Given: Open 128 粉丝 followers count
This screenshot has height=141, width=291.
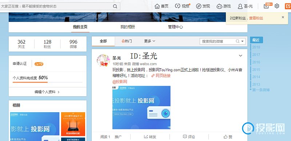Looking at the screenshot, I should [x=47, y=44].
